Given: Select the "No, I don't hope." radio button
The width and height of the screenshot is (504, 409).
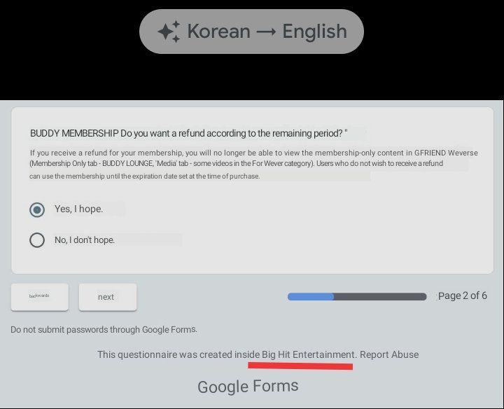Looking at the screenshot, I should click(x=37, y=240).
